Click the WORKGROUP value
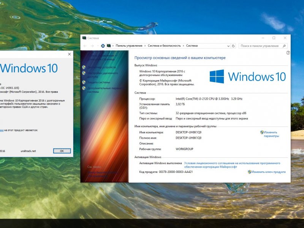This screenshot has width=304, height=228. (184, 149)
